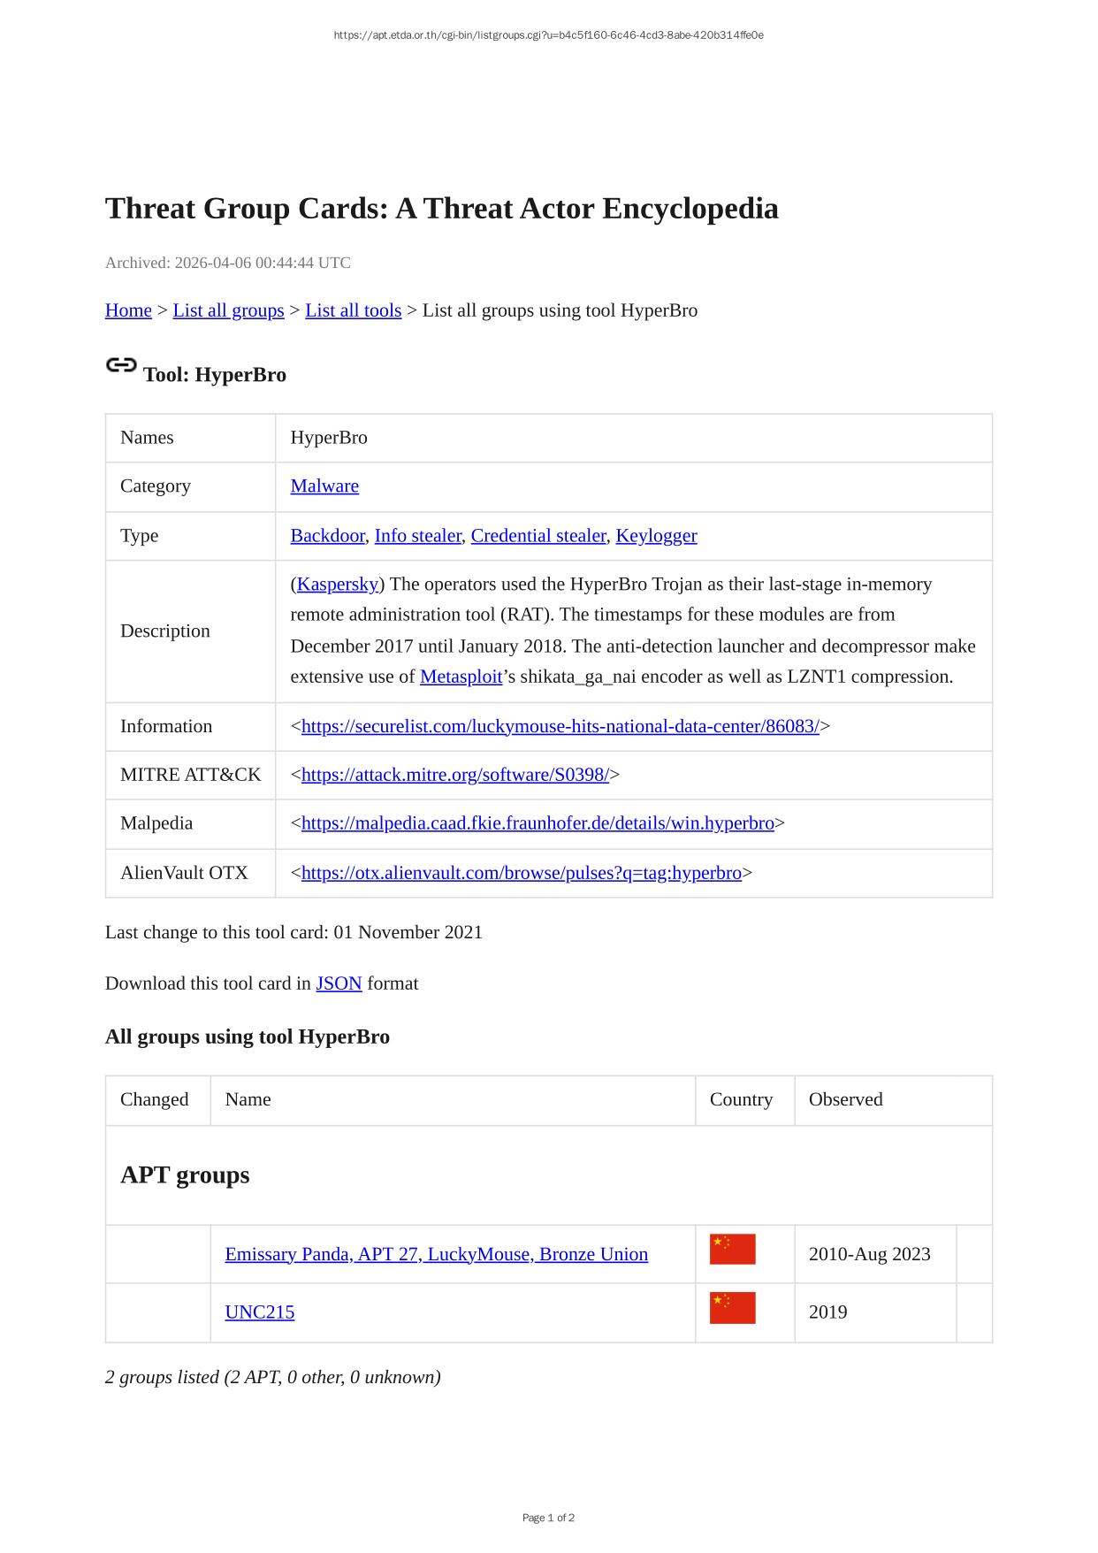1098x1553 pixels.
Task: Open the Kaspersky source link
Action: tap(338, 585)
